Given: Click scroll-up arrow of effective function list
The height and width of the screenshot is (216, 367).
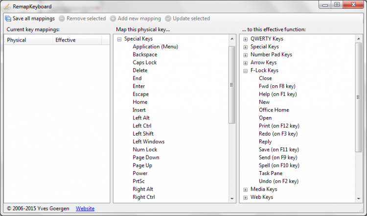Looking at the screenshot, I should pos(359,39).
